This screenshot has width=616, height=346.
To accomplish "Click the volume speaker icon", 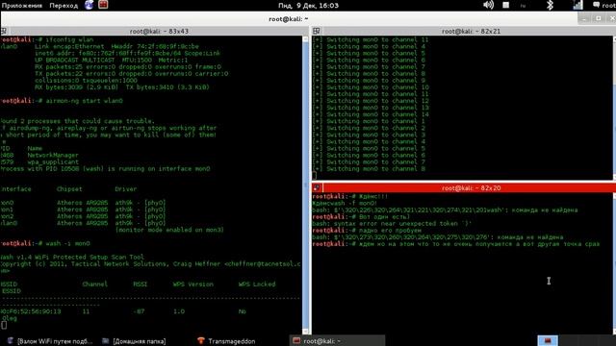I will pyautogui.click(x=488, y=5).
